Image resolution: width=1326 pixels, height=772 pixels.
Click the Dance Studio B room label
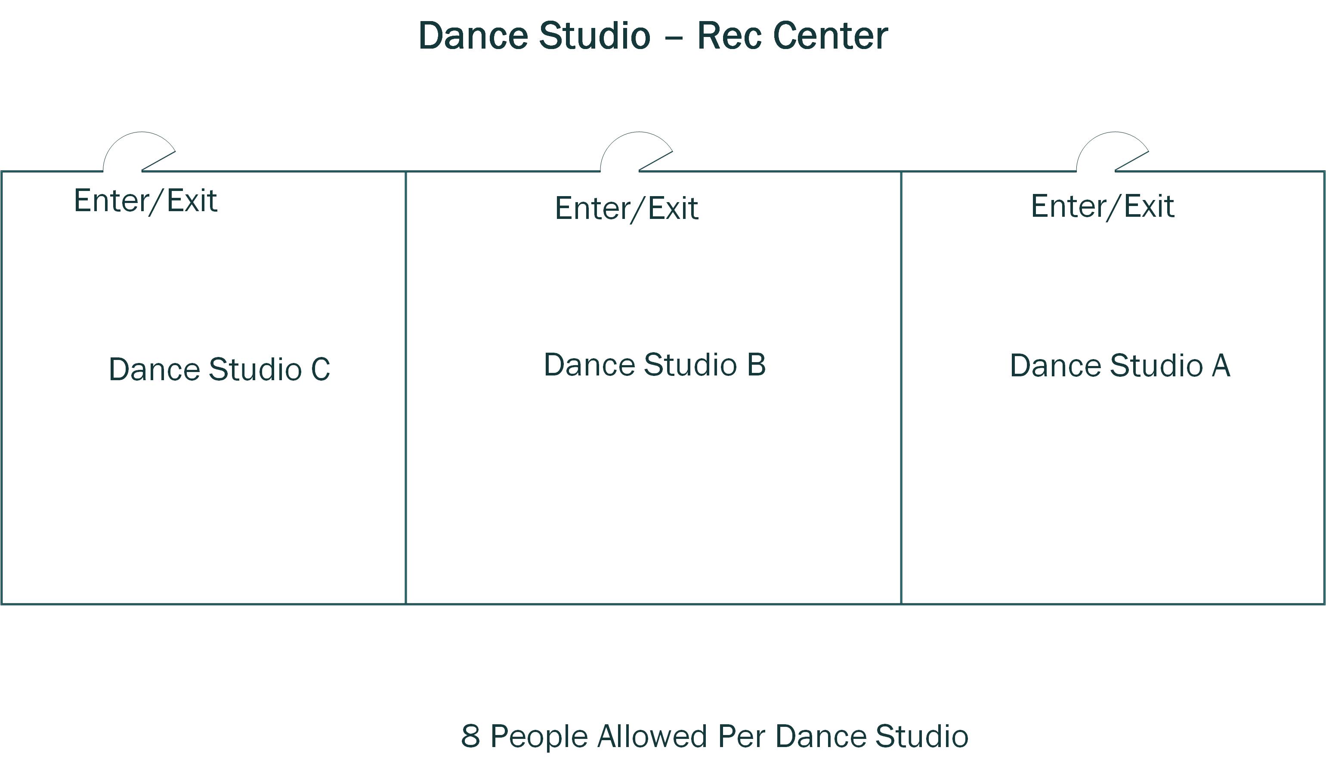point(654,365)
